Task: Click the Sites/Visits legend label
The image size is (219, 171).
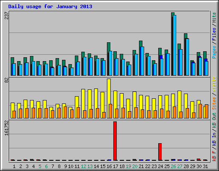Action: pos(214,93)
